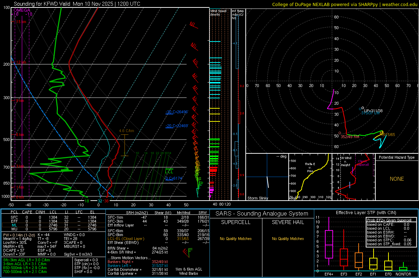Click the 'Supercell = 0.0' composite value
419x278 pixels.
pyautogui.click(x=86, y=260)
